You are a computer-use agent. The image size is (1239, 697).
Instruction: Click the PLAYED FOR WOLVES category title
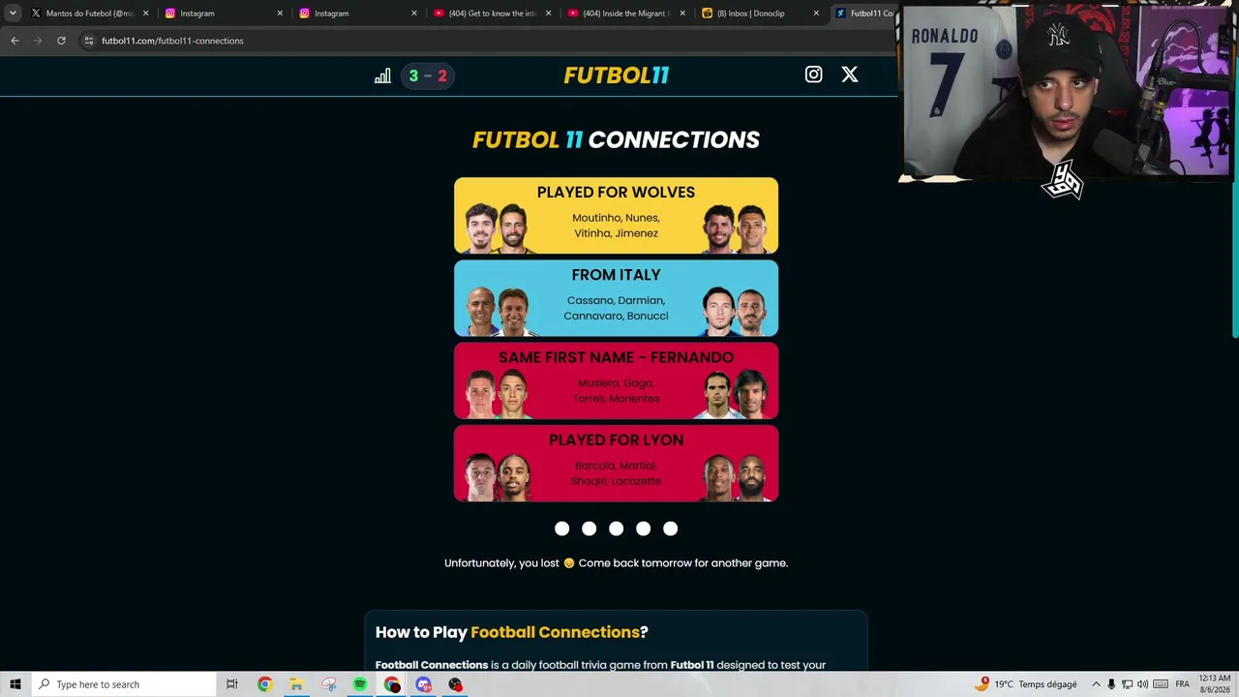coord(616,193)
